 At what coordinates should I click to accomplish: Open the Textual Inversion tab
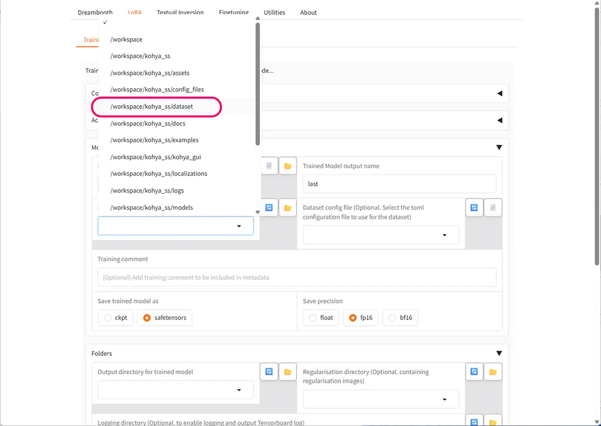[180, 13]
